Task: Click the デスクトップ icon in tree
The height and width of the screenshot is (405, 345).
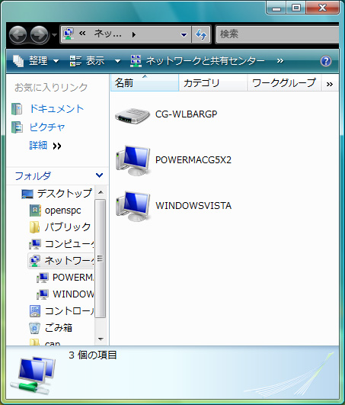Action: pyautogui.click(x=27, y=194)
